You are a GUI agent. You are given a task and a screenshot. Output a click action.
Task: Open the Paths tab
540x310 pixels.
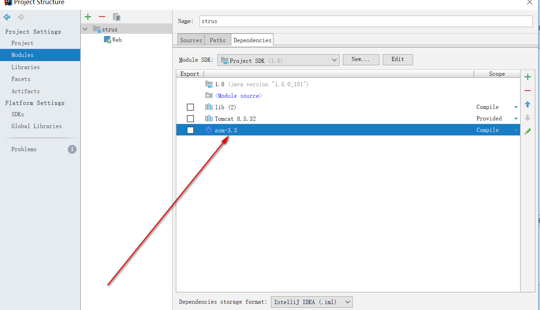pos(217,39)
